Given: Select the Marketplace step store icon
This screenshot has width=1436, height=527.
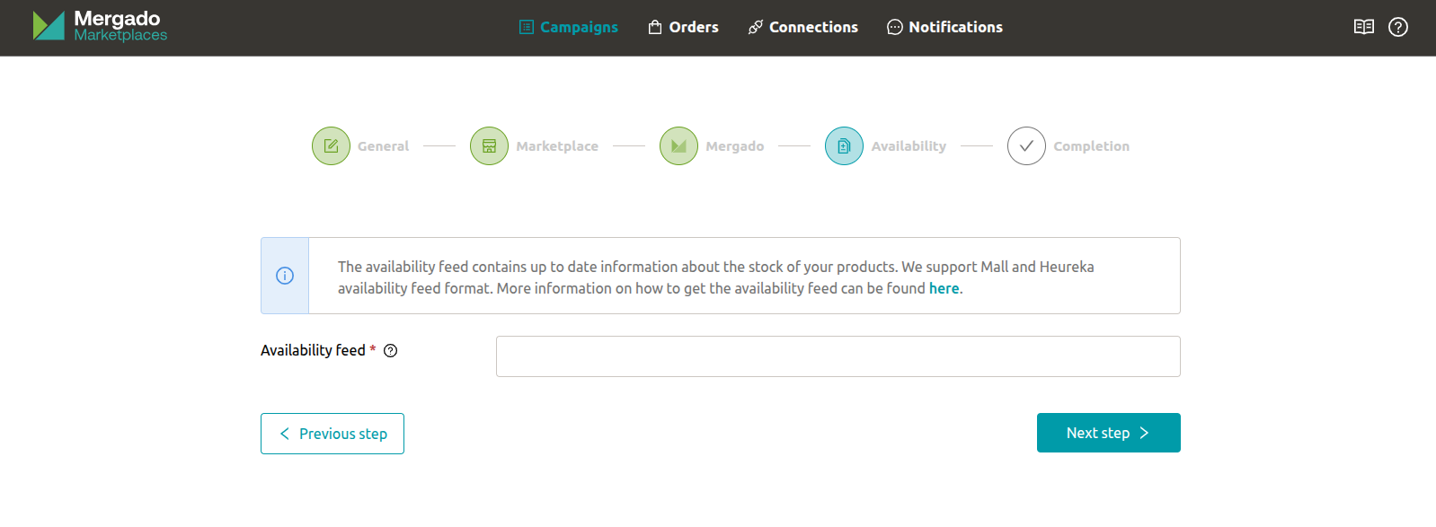Looking at the screenshot, I should [x=489, y=146].
